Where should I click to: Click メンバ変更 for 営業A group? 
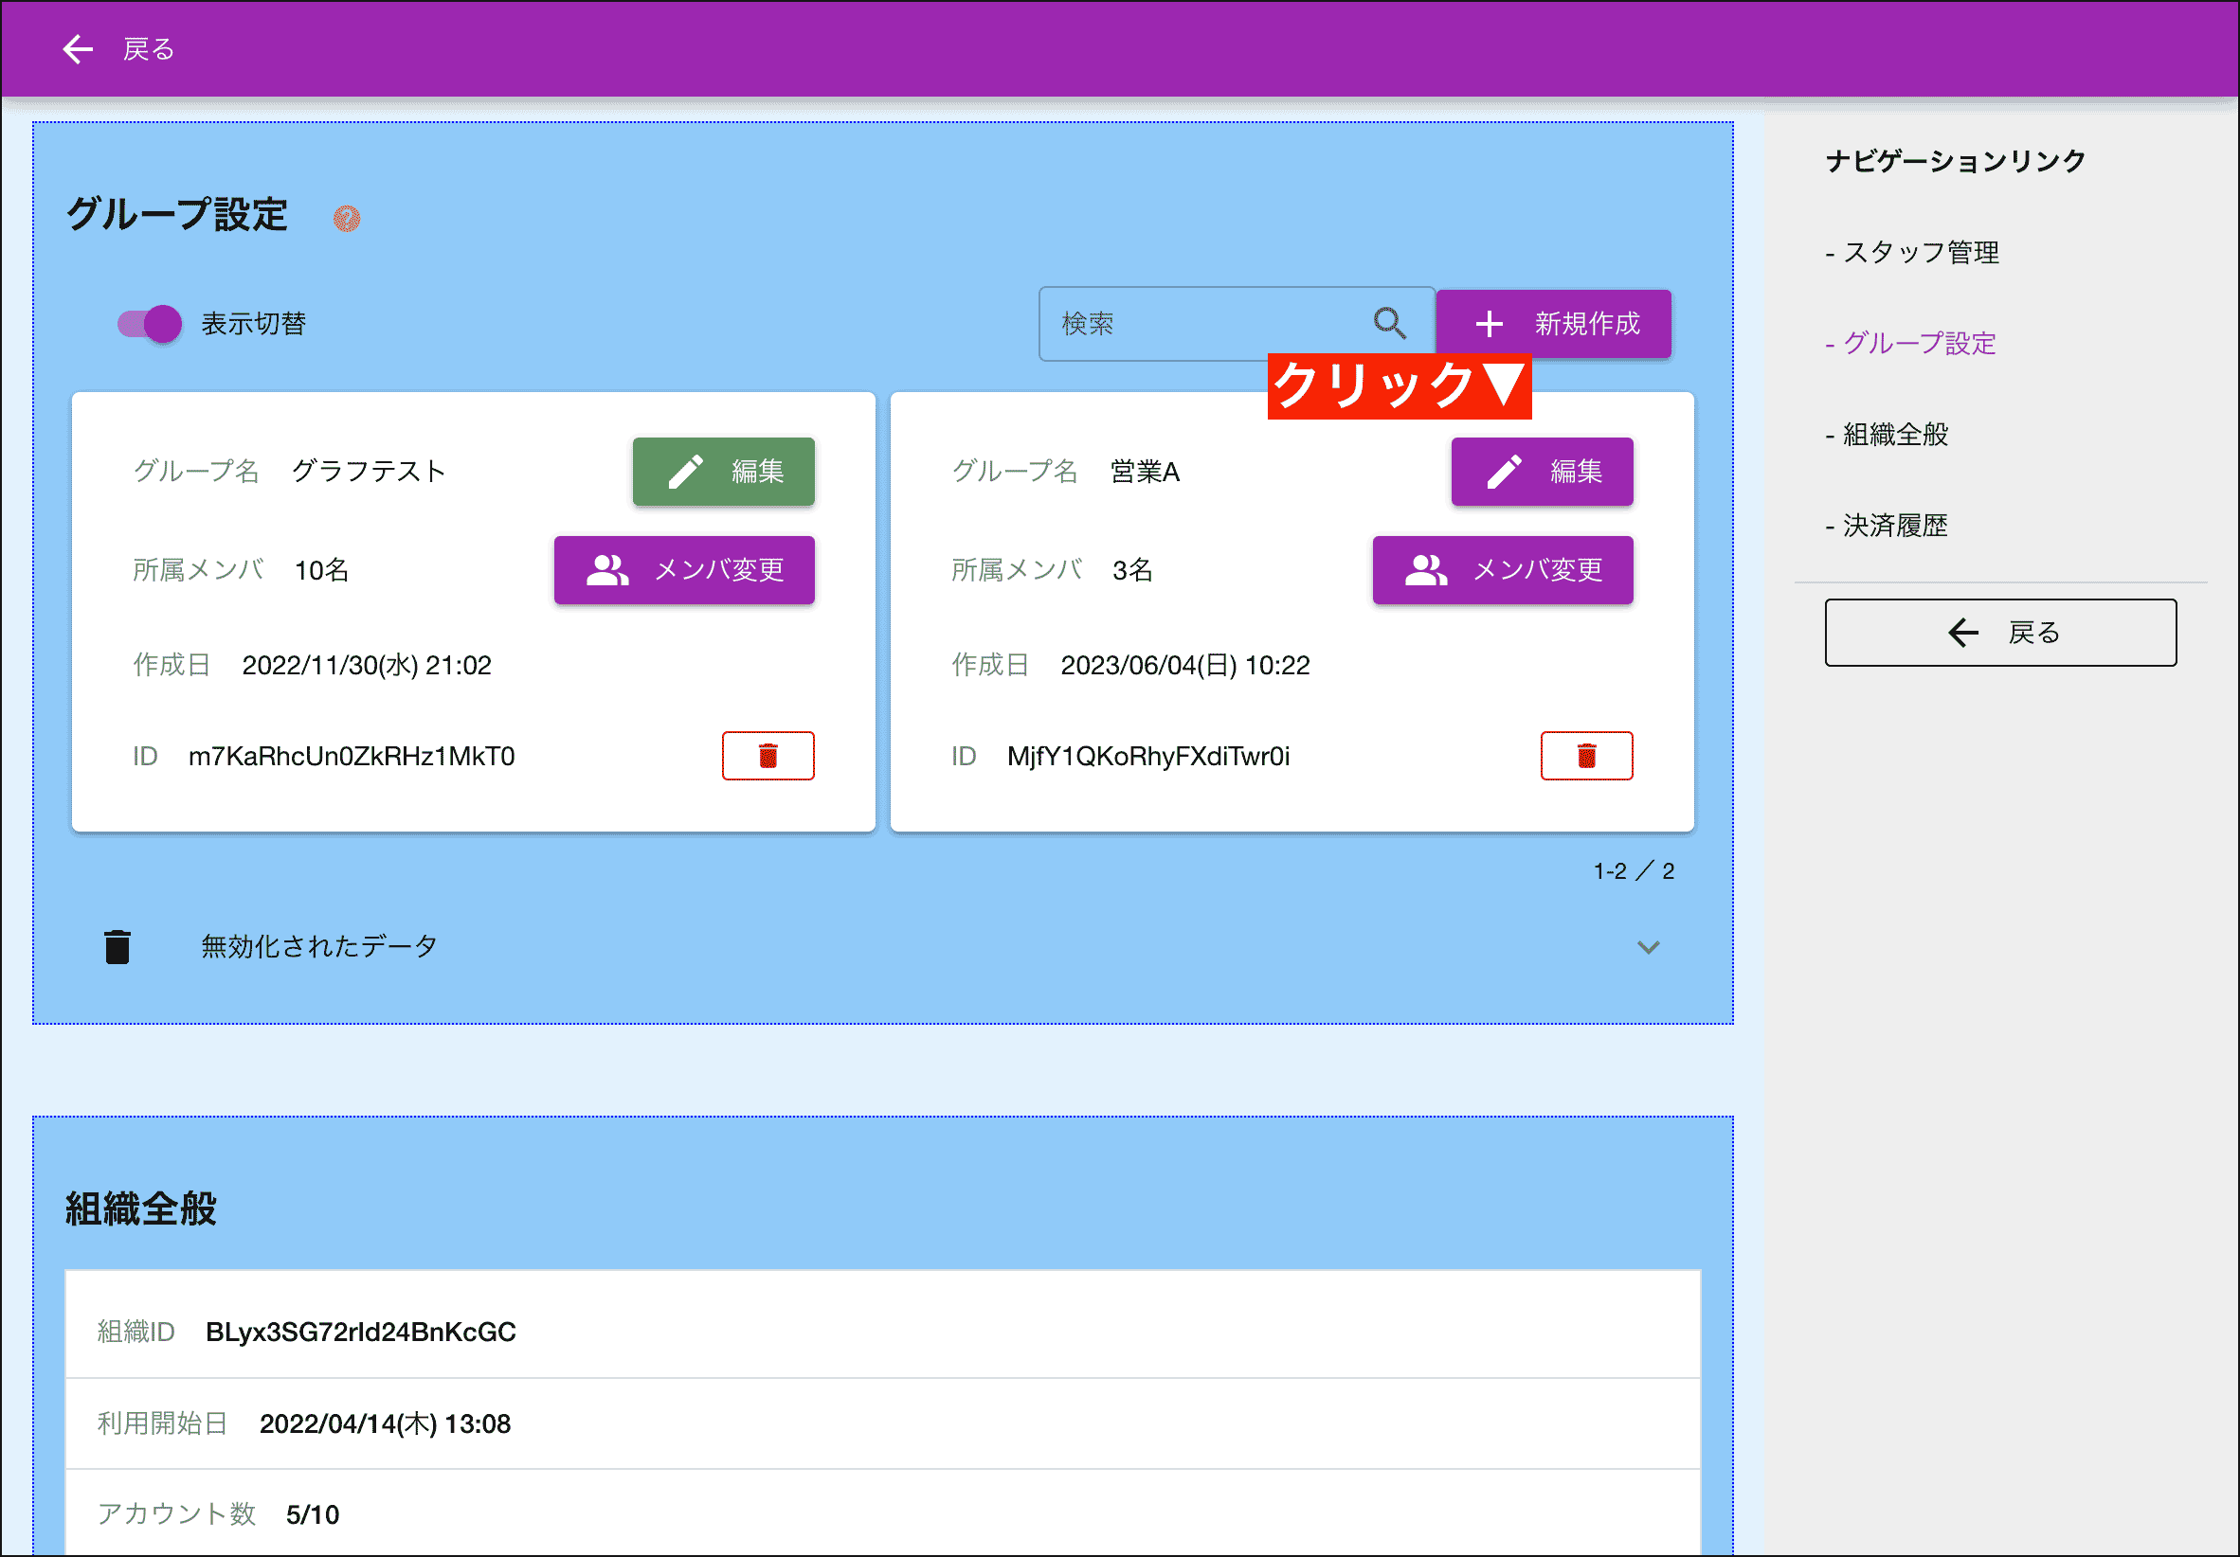click(1502, 570)
